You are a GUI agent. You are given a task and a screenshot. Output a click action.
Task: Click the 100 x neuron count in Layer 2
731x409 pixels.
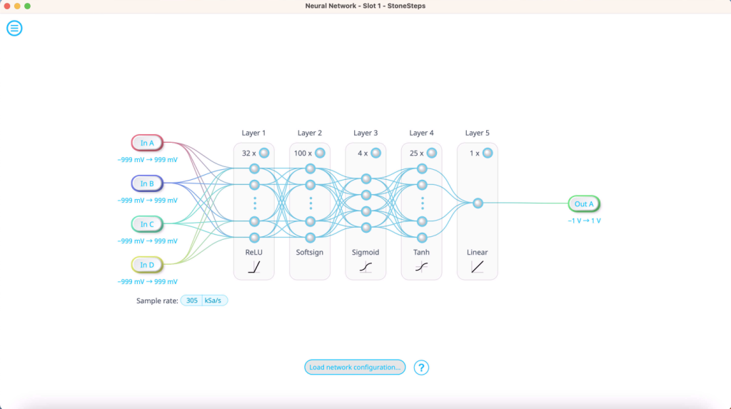point(303,153)
